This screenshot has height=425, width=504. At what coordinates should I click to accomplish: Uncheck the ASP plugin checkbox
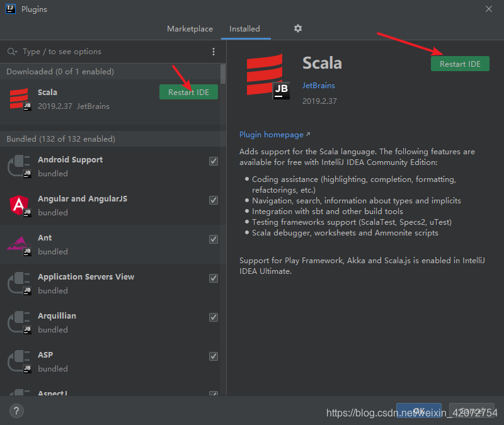coord(214,356)
